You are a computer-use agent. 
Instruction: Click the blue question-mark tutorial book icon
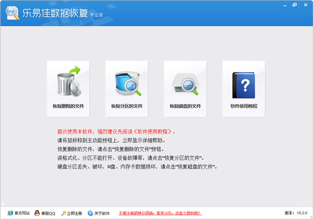click(x=244, y=83)
